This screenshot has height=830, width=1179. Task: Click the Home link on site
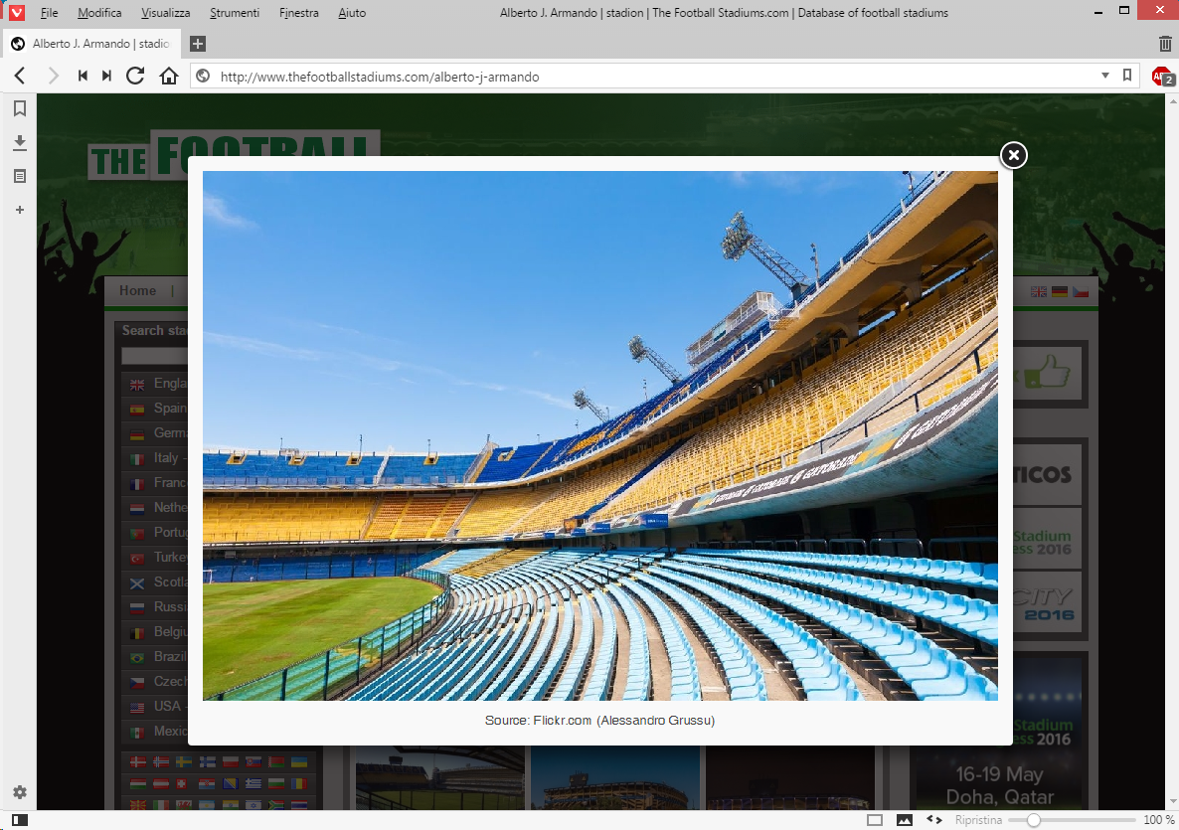(137, 291)
